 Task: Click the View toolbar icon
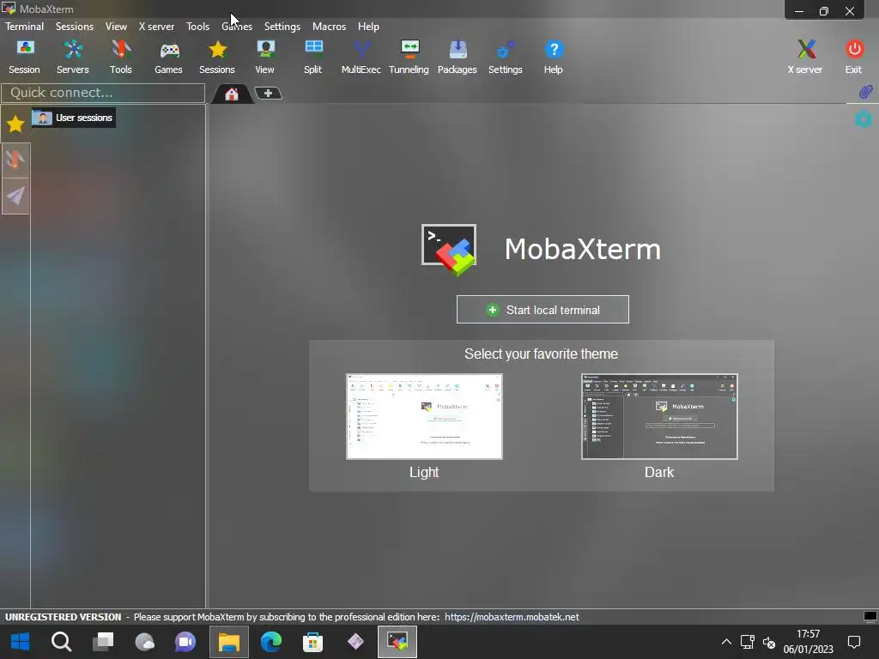265,57
